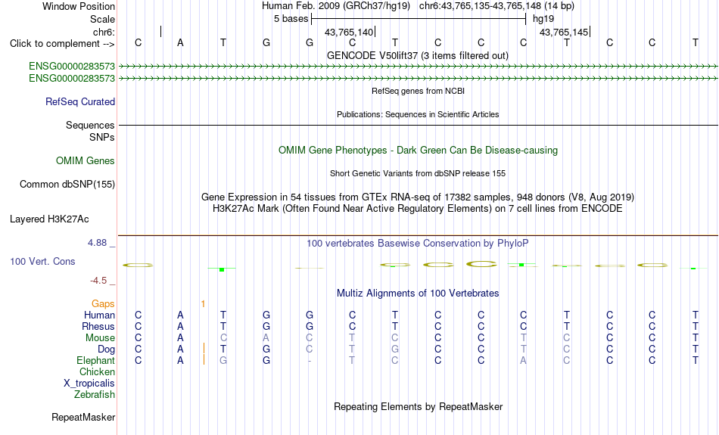The height and width of the screenshot is (435, 719).
Task: Open 'Publications: Sequences in Scientific Articles' title
Action: (x=418, y=114)
